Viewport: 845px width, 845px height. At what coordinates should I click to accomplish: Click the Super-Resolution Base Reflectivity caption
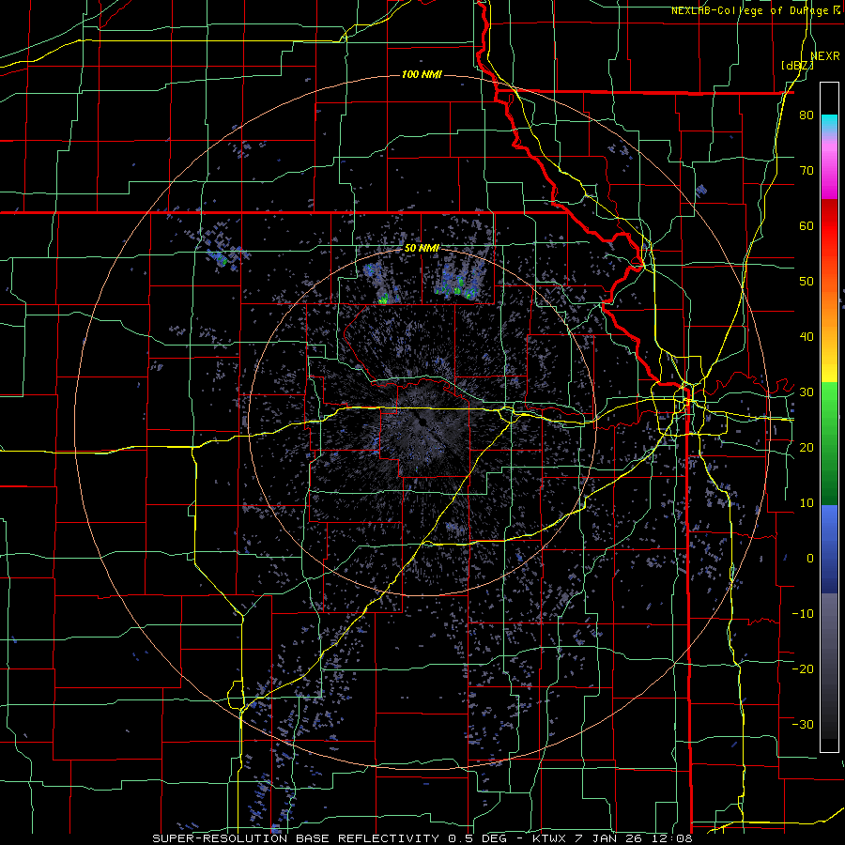pos(422,838)
